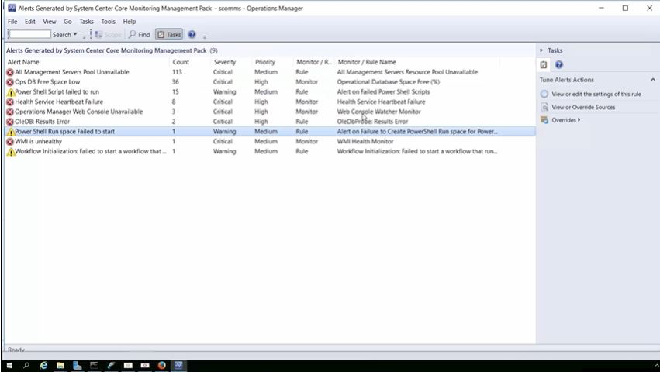
Task: Open Server Manager from taskbar
Action: (x=77, y=366)
